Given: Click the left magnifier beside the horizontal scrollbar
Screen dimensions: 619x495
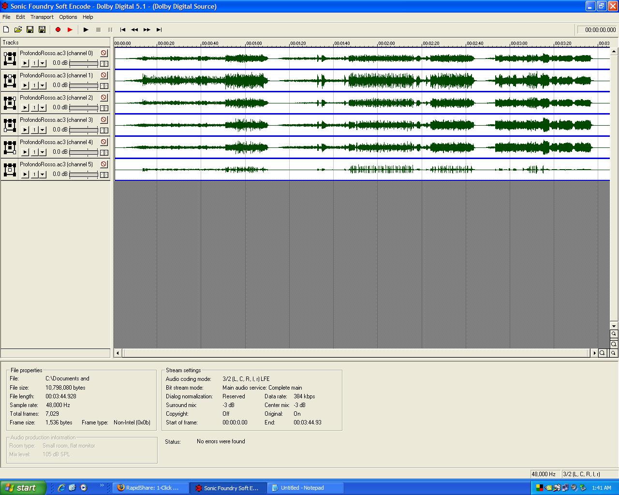Looking at the screenshot, I should coord(603,353).
